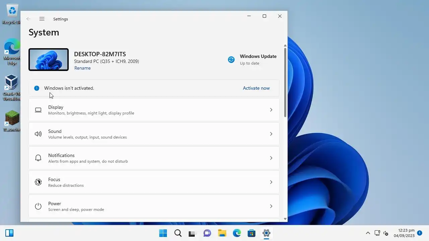
Task: Open Task View on taskbar
Action: 192,233
